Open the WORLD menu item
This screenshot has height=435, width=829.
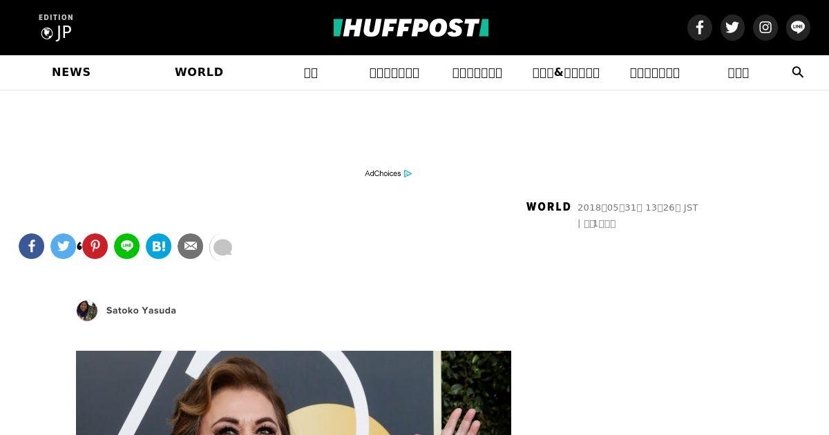click(199, 72)
